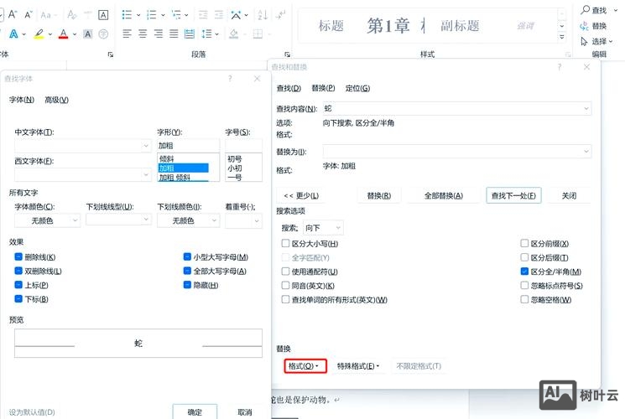
Task: Open 中文字体 dropdown
Action: pos(146,146)
